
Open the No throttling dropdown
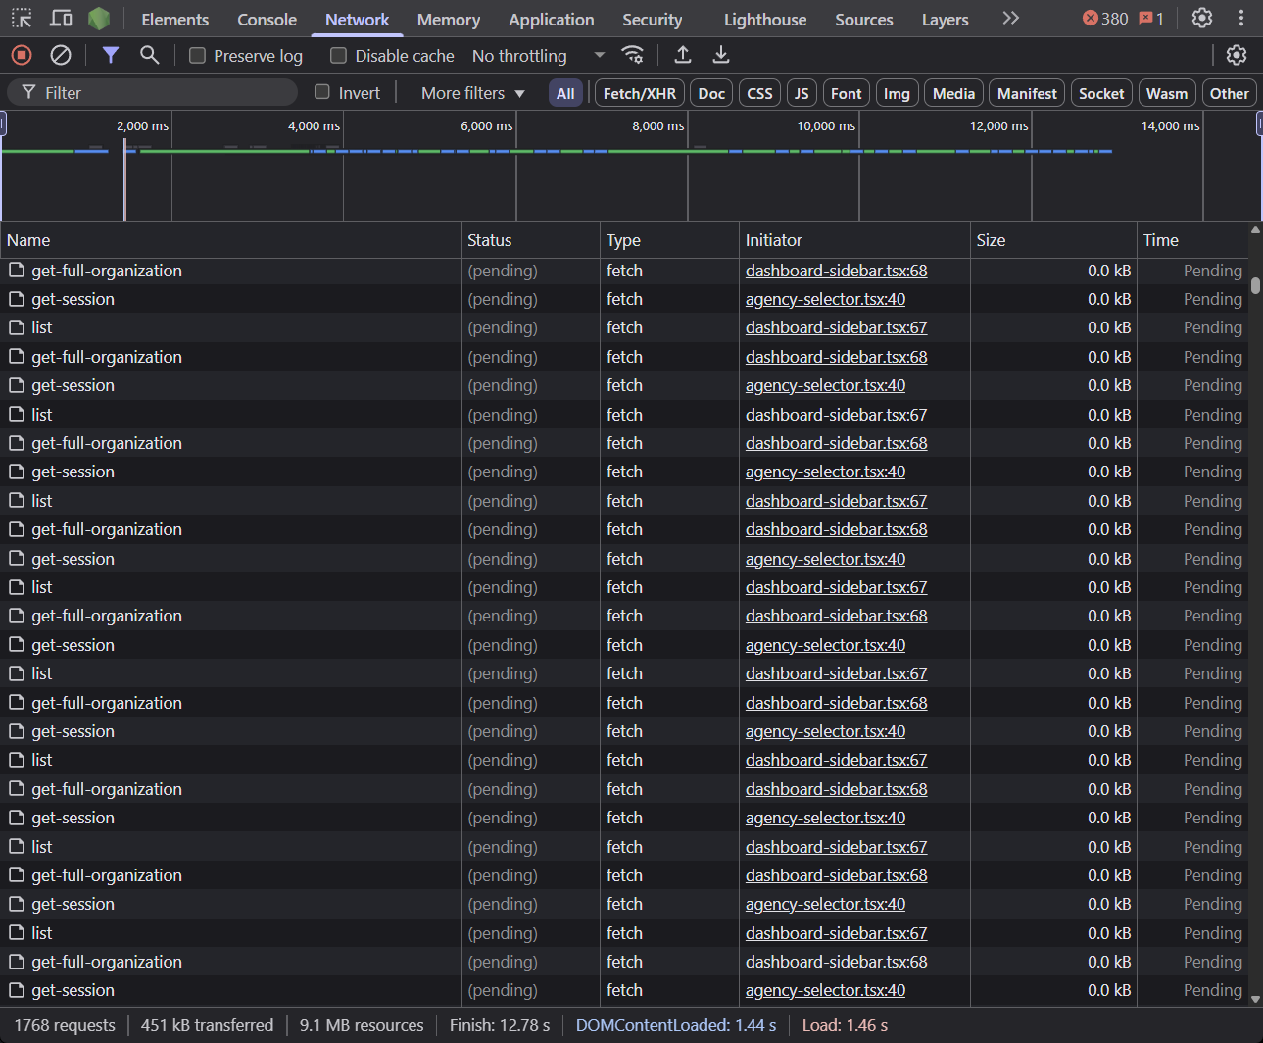[x=538, y=56]
